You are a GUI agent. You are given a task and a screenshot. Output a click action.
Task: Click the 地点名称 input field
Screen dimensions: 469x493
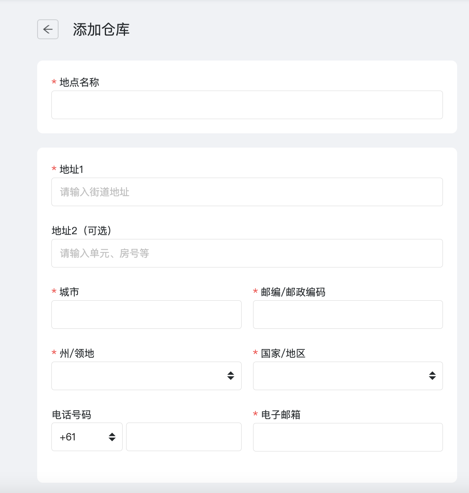(247, 105)
